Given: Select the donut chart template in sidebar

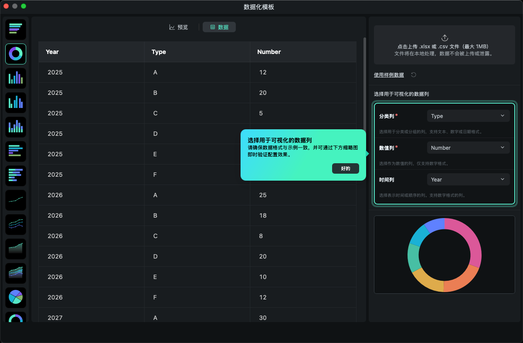Looking at the screenshot, I should (x=16, y=54).
